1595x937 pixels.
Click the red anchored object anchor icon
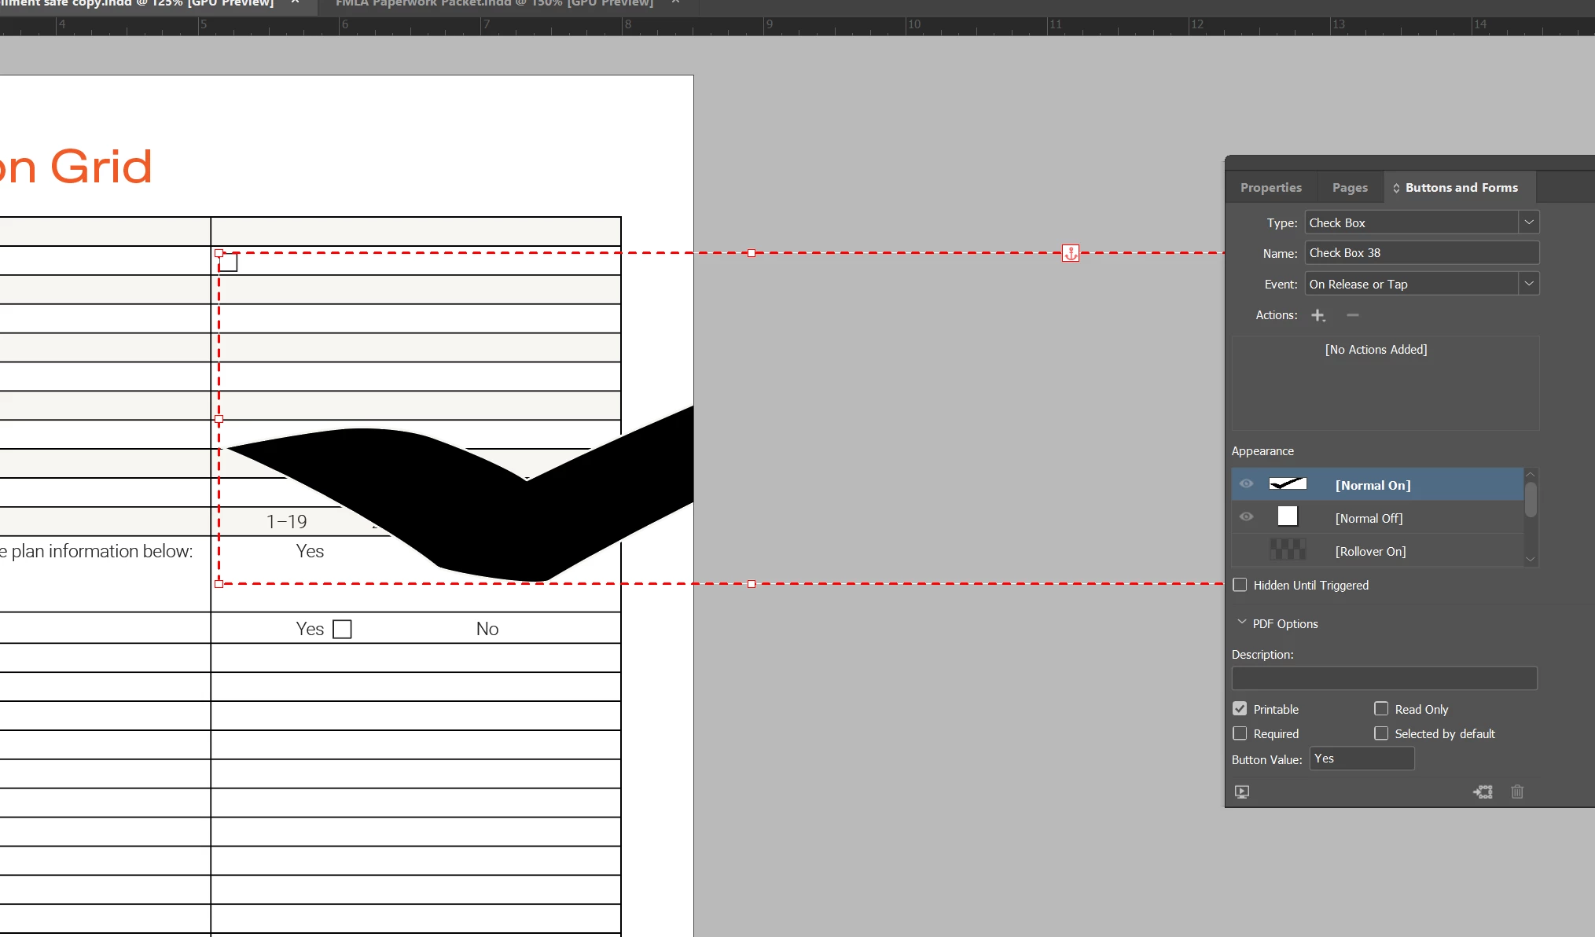pyautogui.click(x=1070, y=253)
